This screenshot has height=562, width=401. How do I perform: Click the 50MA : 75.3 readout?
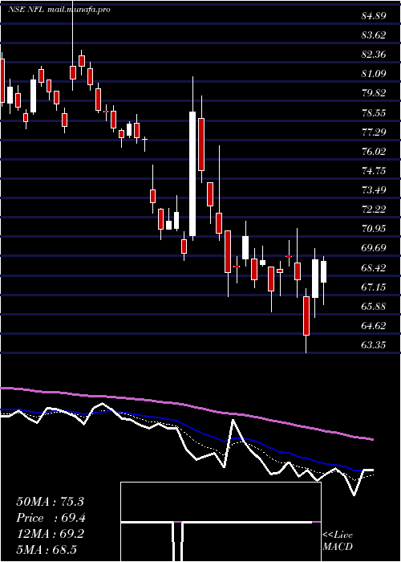50,502
